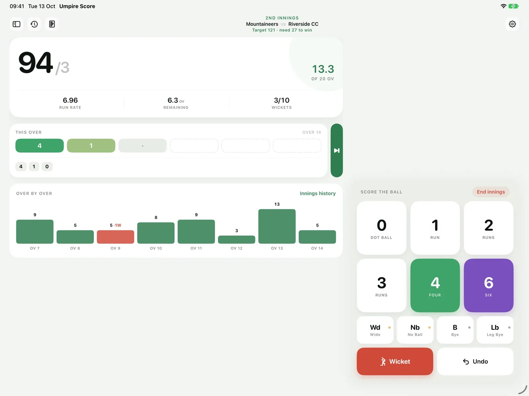Viewport: 529px width, 396px height.
Task: Tap the Mountaineers team name
Action: (262, 24)
